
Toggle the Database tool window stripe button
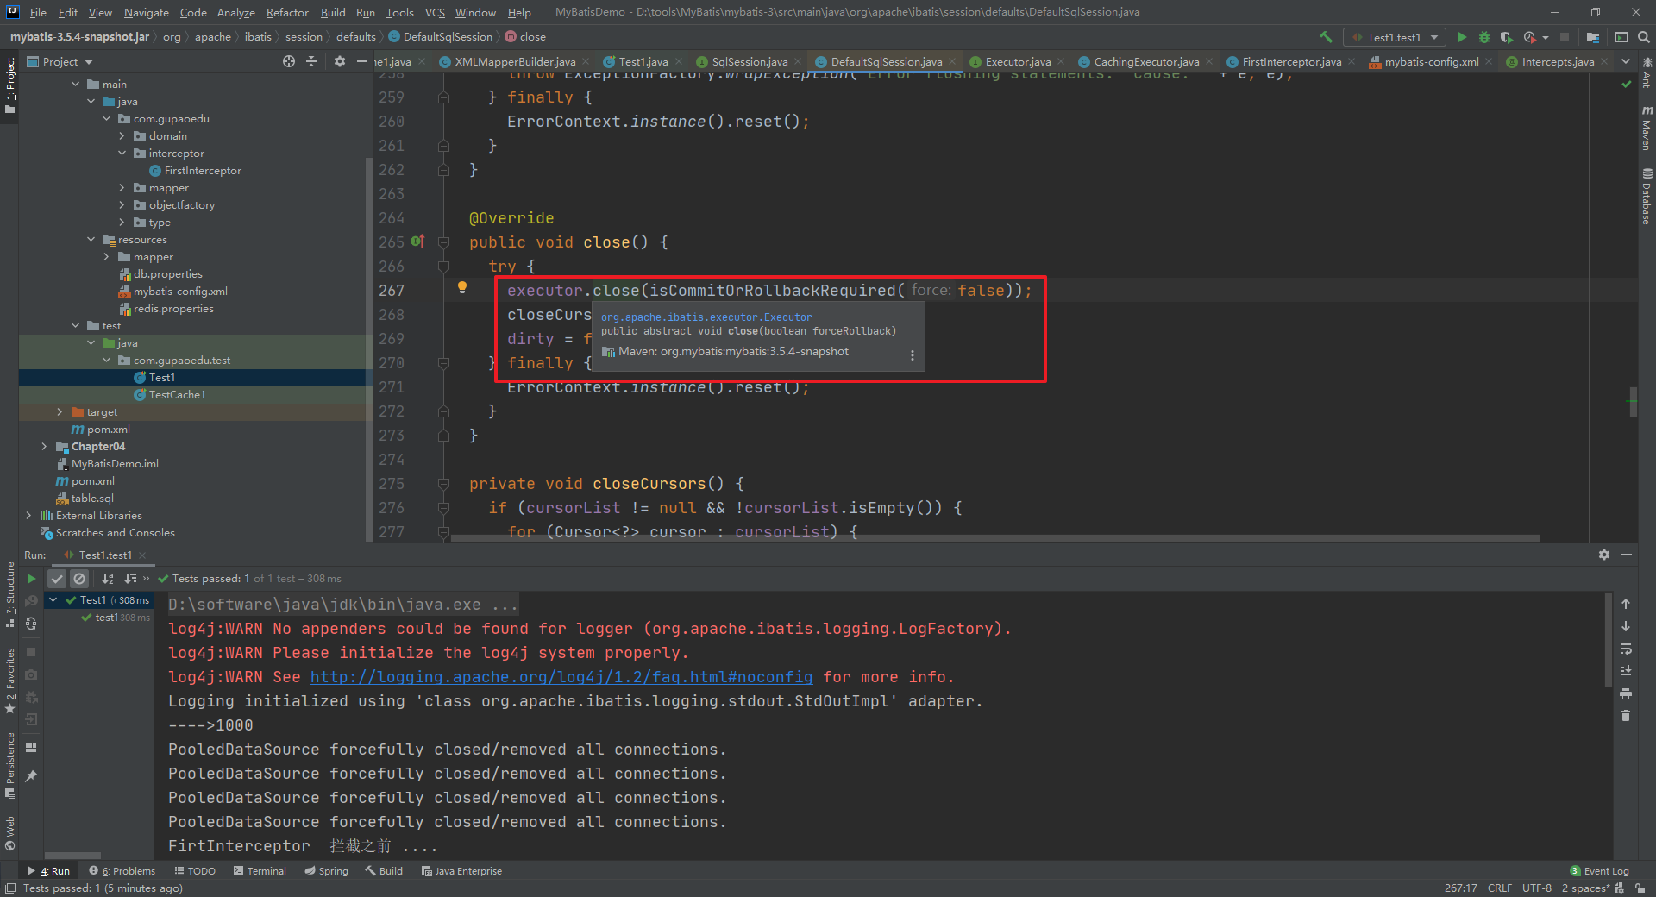tap(1647, 197)
